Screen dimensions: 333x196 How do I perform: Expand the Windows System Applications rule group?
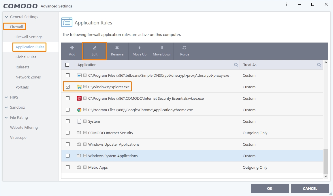click(x=85, y=156)
